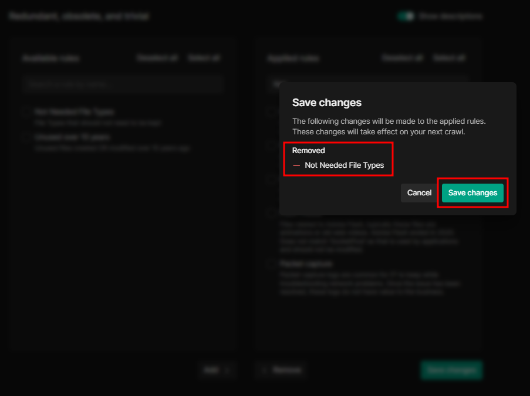Click the Not Needed File Types entry under Removed
Image resolution: width=530 pixels, height=396 pixels.
[344, 165]
